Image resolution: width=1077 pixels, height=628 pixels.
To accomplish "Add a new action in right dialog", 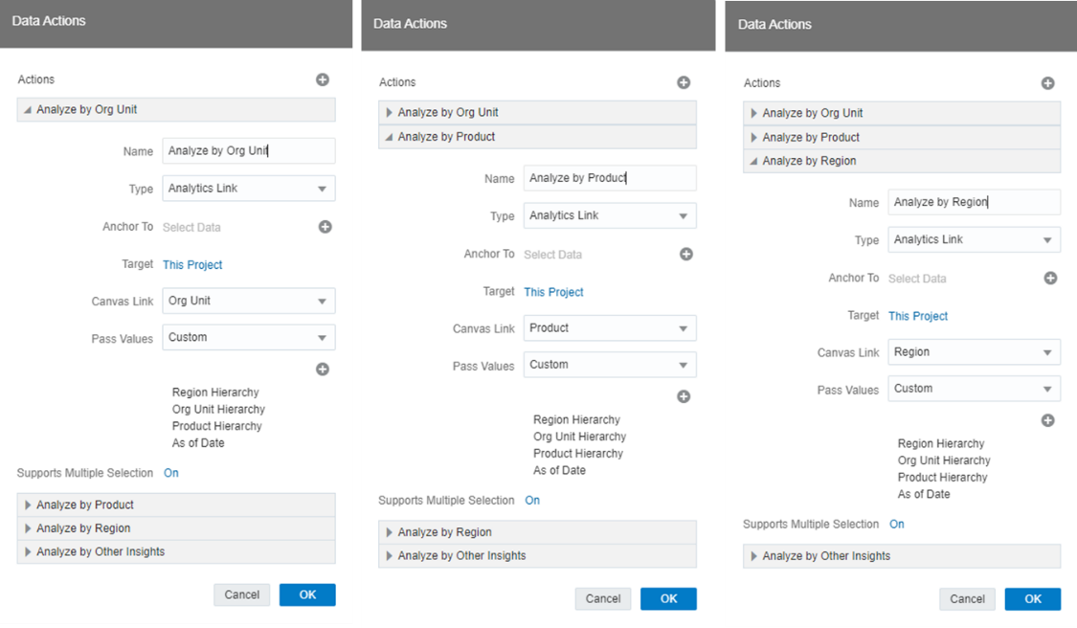I will [x=1047, y=83].
